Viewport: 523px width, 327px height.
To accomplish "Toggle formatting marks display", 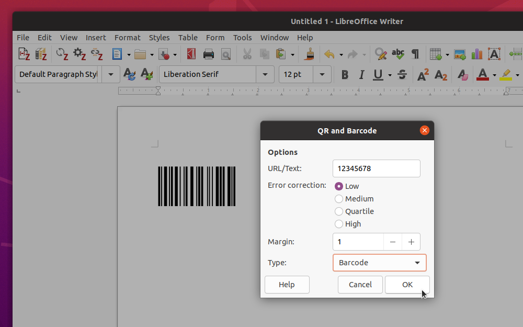I will (415, 54).
